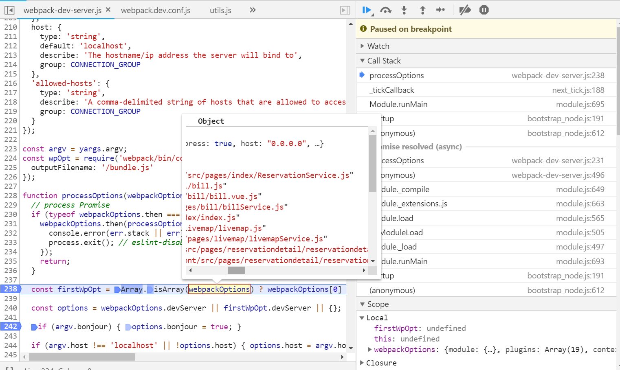The image size is (620, 370).
Task: Click the Object popup header
Action: [x=211, y=121]
